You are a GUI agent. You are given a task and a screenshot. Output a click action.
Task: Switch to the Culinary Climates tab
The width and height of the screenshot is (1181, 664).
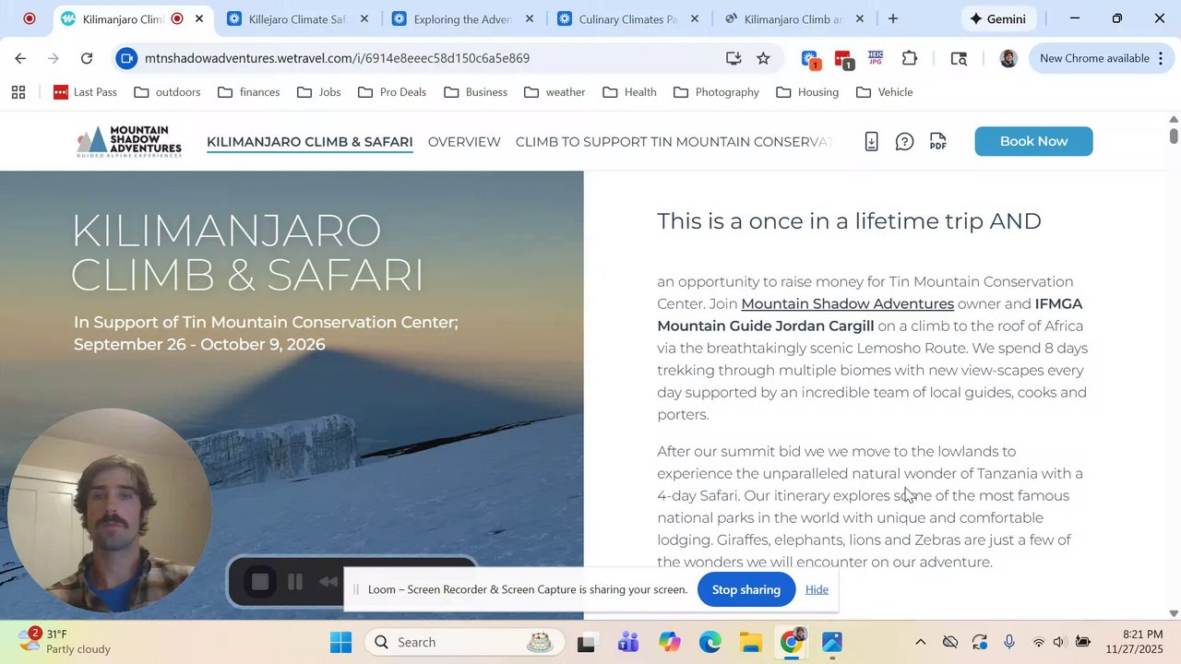[628, 18]
